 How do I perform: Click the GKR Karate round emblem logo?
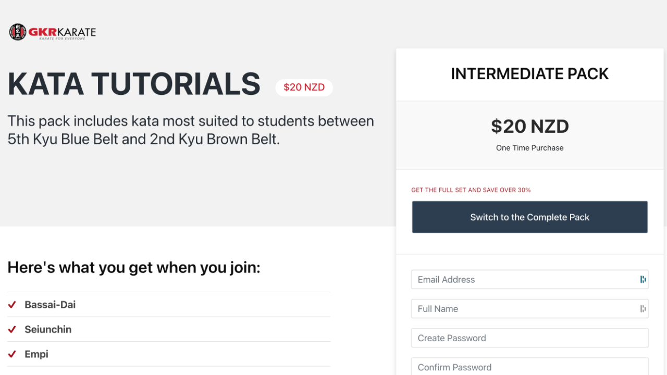[18, 32]
